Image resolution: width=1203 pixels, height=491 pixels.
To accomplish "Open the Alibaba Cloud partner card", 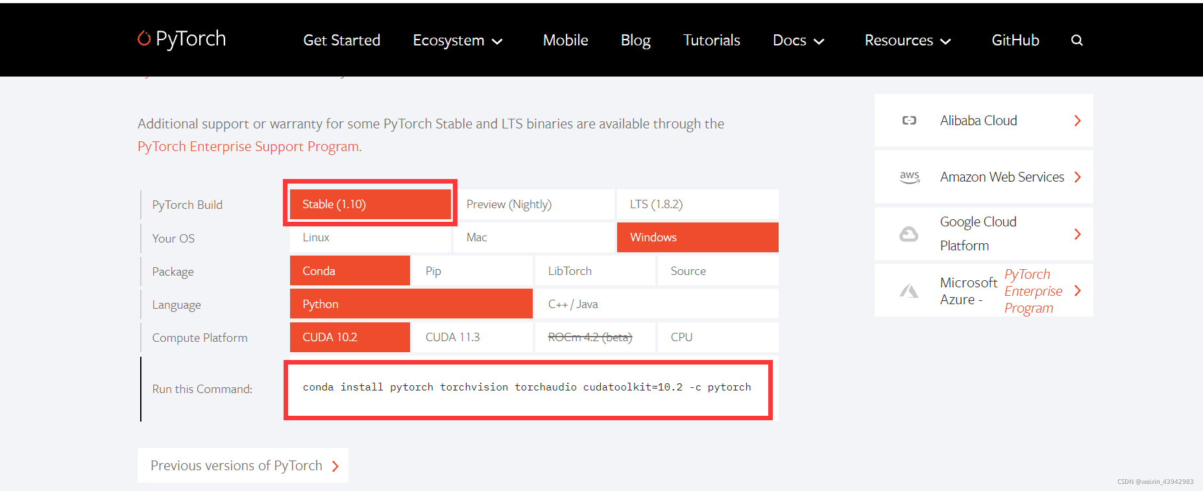I will click(984, 121).
